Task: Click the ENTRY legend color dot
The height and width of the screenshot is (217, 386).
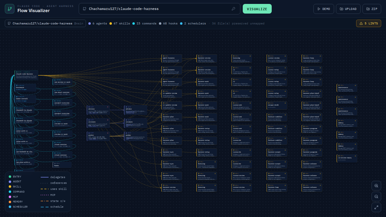Action: 10,177
